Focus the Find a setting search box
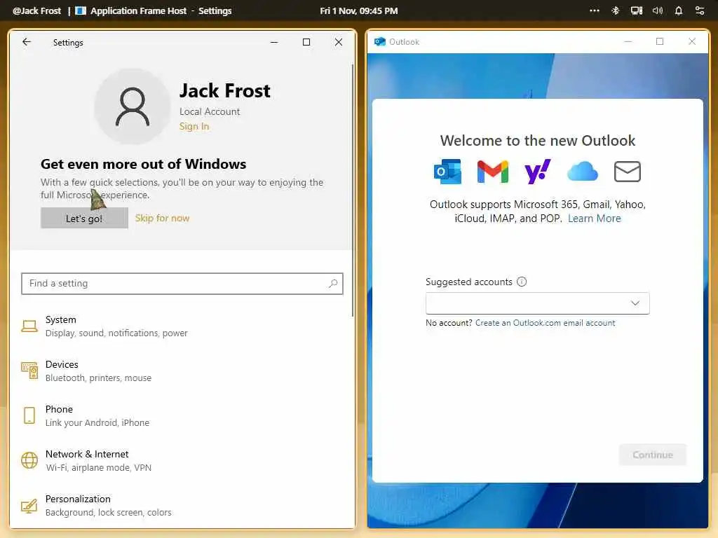This screenshot has height=538, width=718. click(x=182, y=284)
